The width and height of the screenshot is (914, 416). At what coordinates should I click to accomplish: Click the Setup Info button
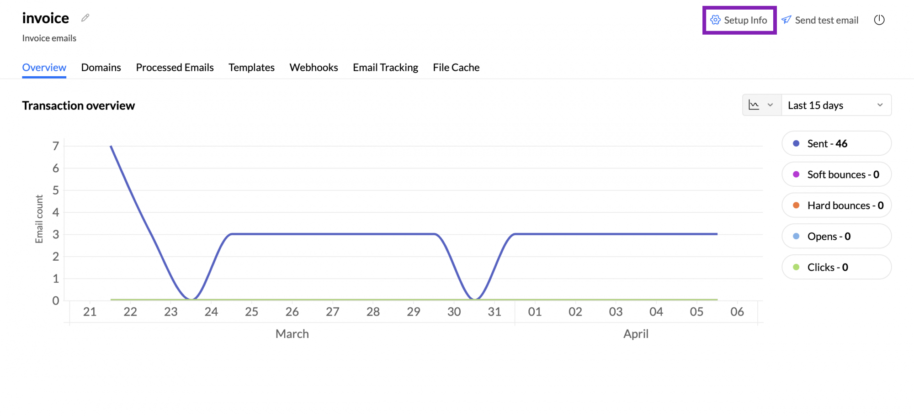pyautogui.click(x=745, y=20)
